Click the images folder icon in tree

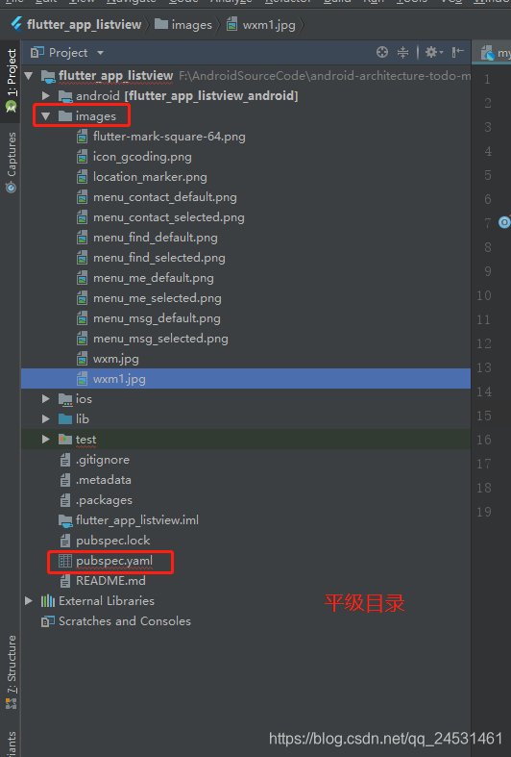click(x=65, y=116)
